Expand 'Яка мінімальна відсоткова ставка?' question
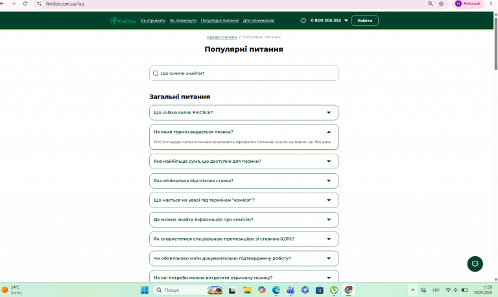The image size is (498, 297). [244, 181]
